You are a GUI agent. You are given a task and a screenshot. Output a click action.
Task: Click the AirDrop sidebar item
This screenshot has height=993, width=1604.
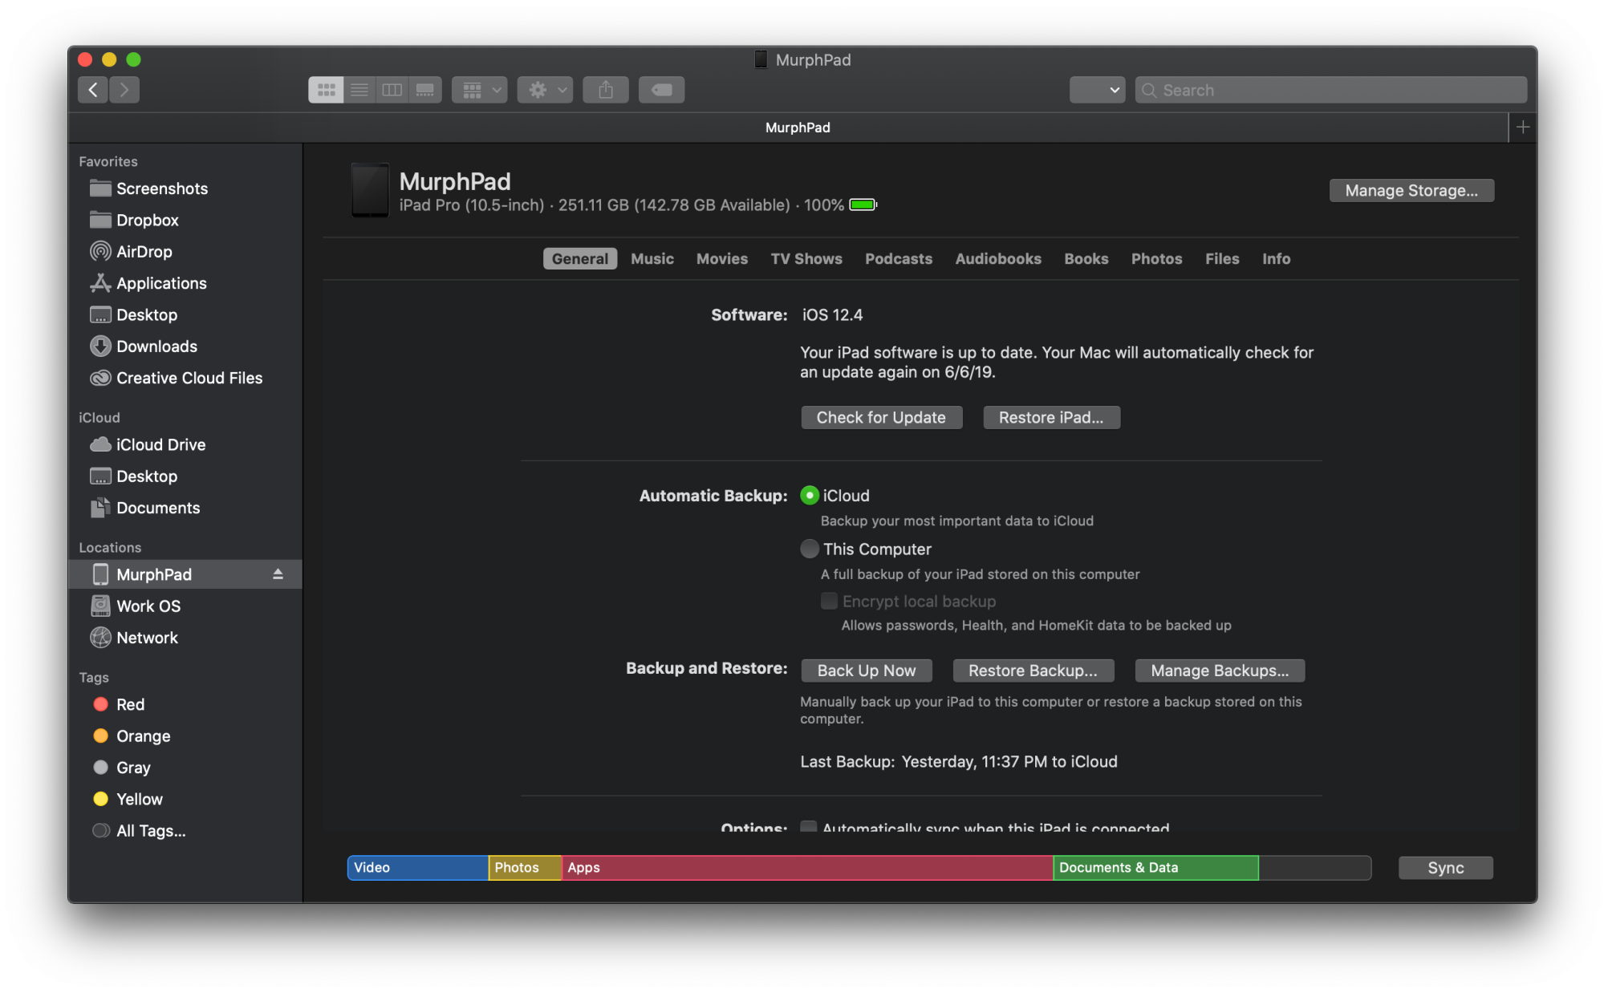(145, 249)
